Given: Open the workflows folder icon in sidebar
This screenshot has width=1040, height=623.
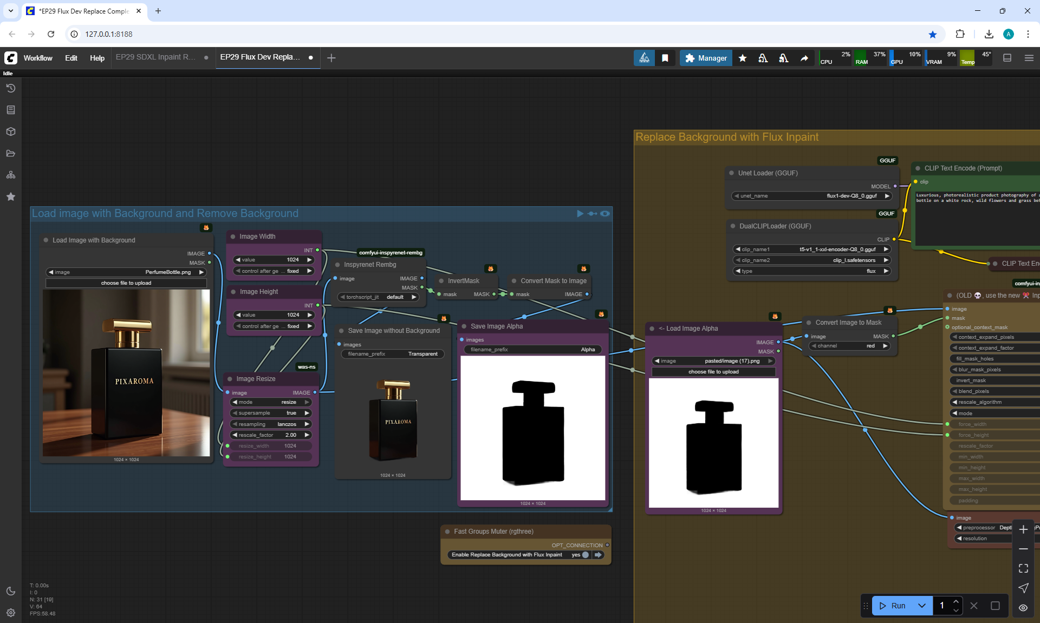Looking at the screenshot, I should click(x=11, y=153).
